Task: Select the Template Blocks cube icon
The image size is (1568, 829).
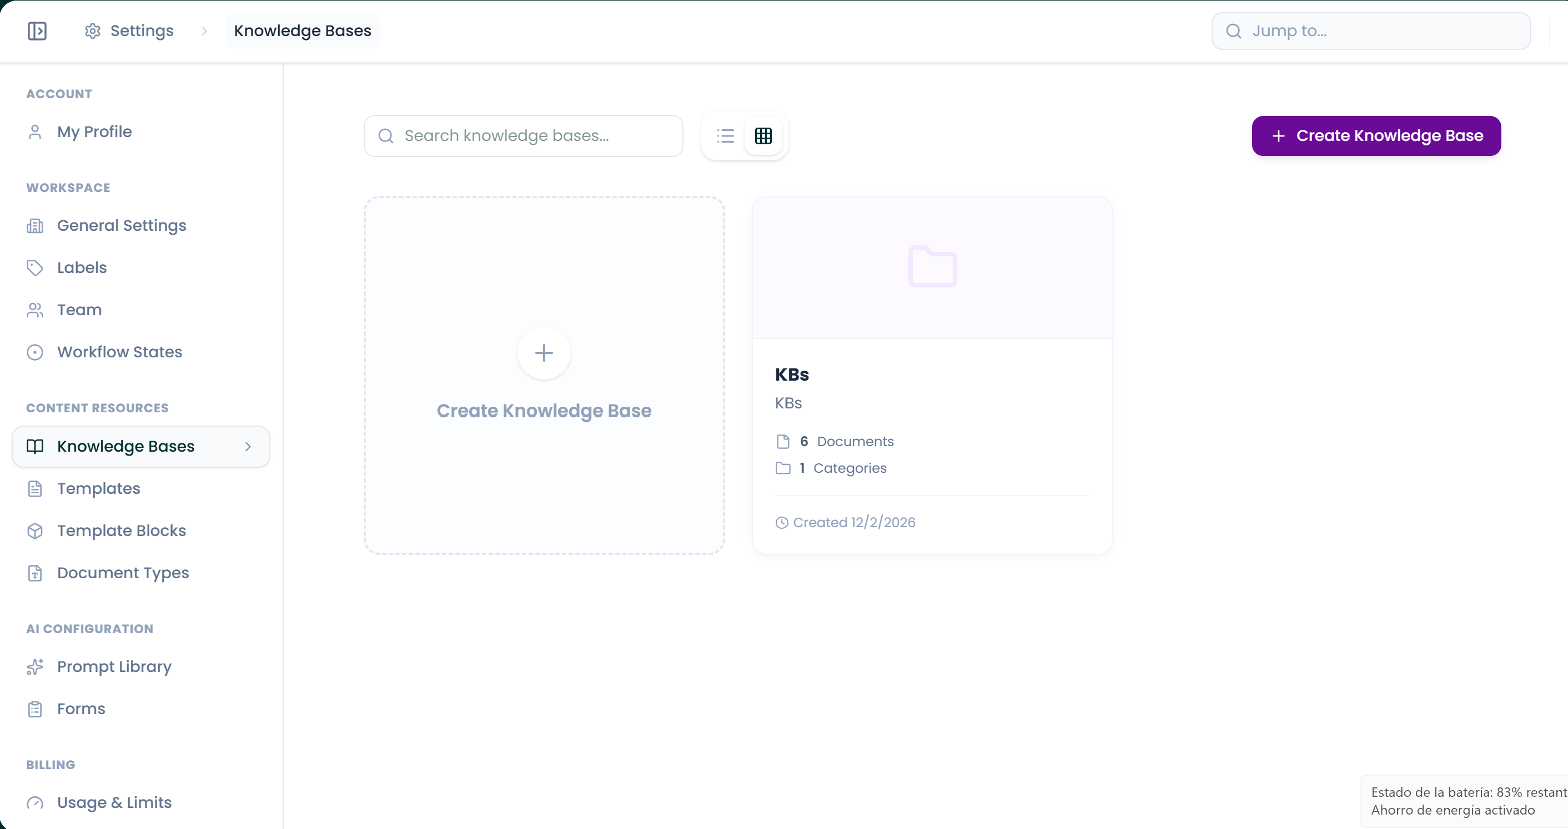Action: (36, 530)
